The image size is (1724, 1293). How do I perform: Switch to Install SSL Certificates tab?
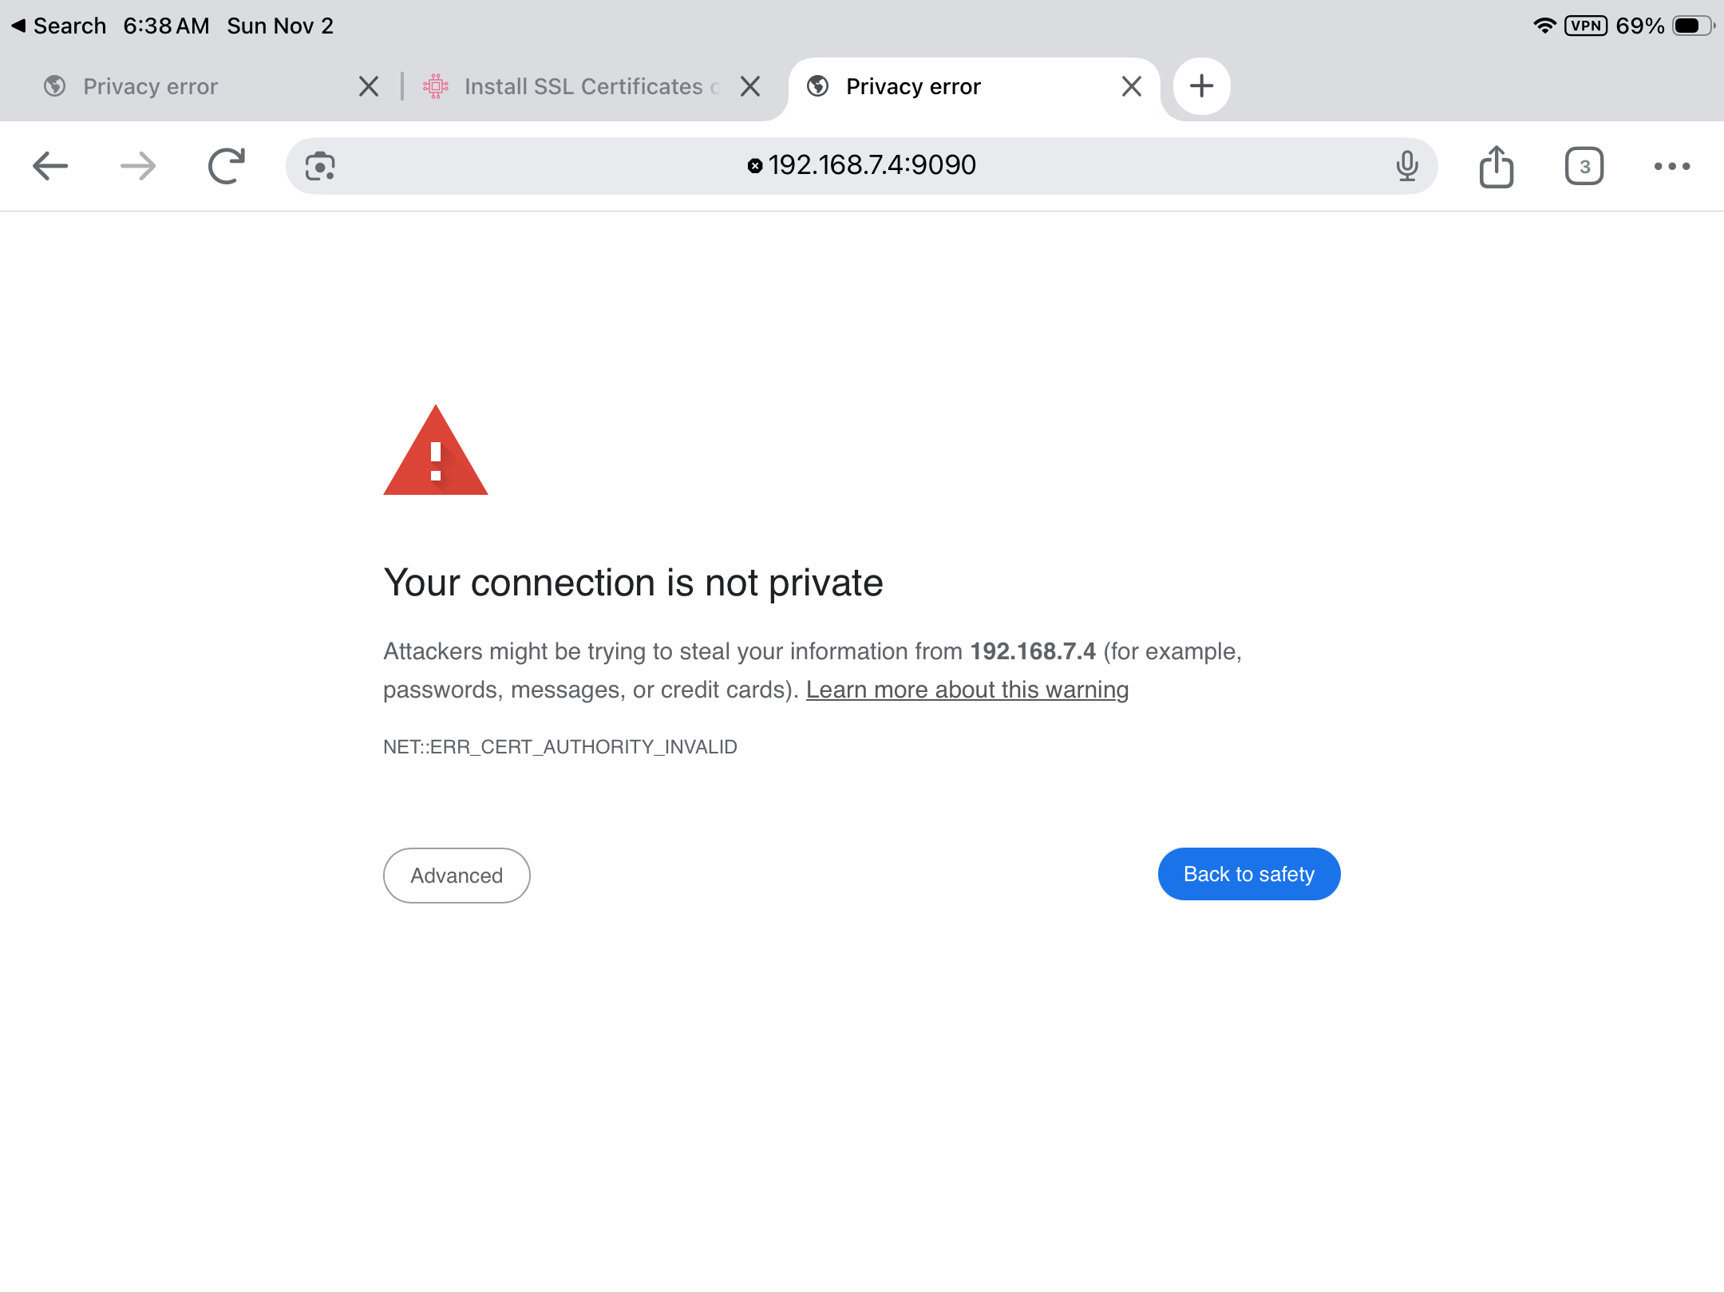click(583, 86)
